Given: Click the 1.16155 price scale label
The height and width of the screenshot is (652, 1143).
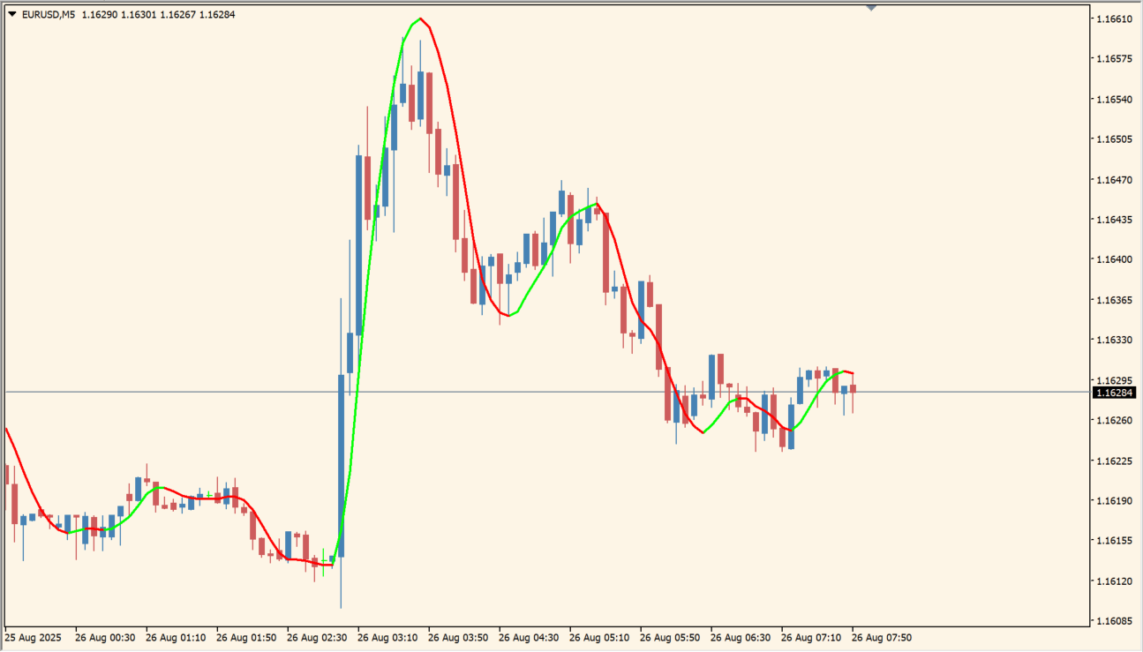Looking at the screenshot, I should tap(1114, 540).
